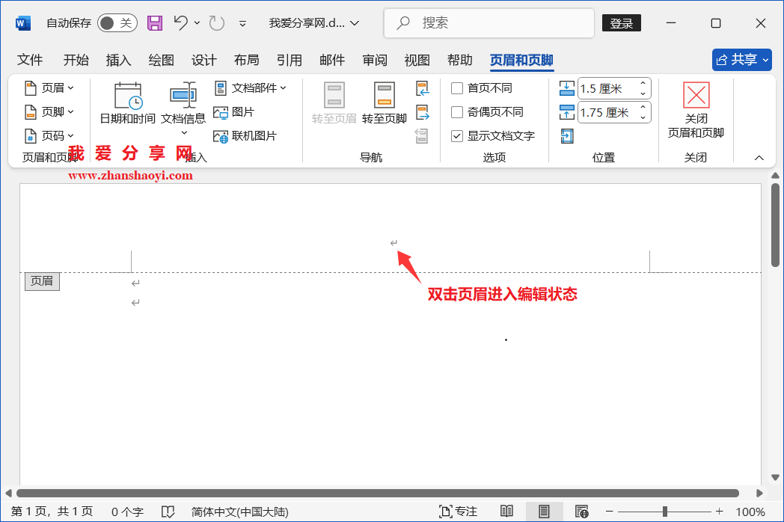This screenshot has height=522, width=784.
Task: Click the header-from-top 1.5 厘米 field
Action: click(x=607, y=88)
